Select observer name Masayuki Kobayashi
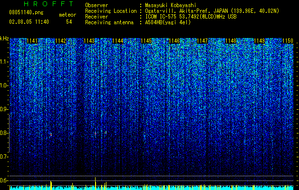 point(171,5)
